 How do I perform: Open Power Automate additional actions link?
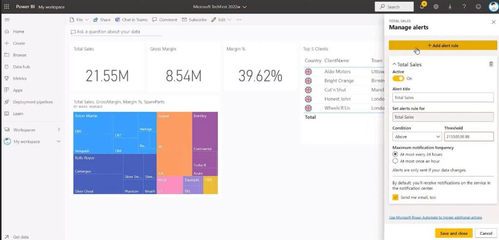click(435, 218)
